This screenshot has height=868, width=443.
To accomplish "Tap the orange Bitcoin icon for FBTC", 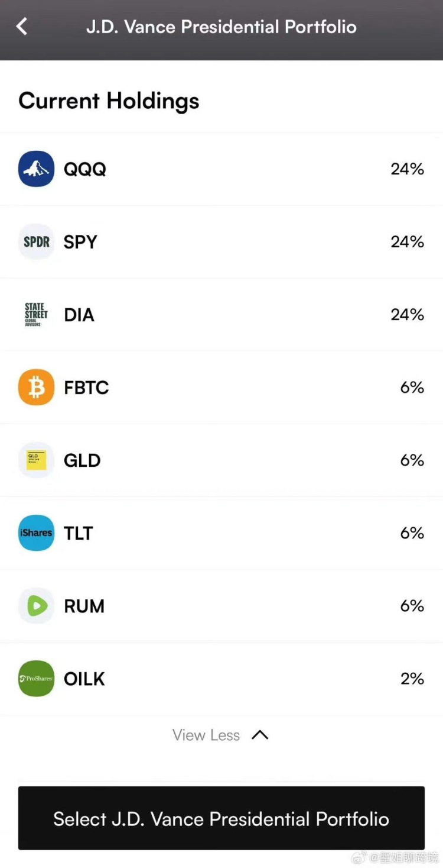I will (36, 388).
